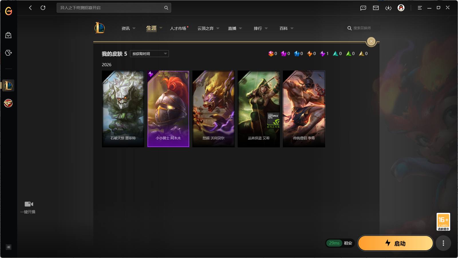The height and width of the screenshot is (258, 458).
Task: Open the 人才市场 tab
Action: [x=178, y=28]
